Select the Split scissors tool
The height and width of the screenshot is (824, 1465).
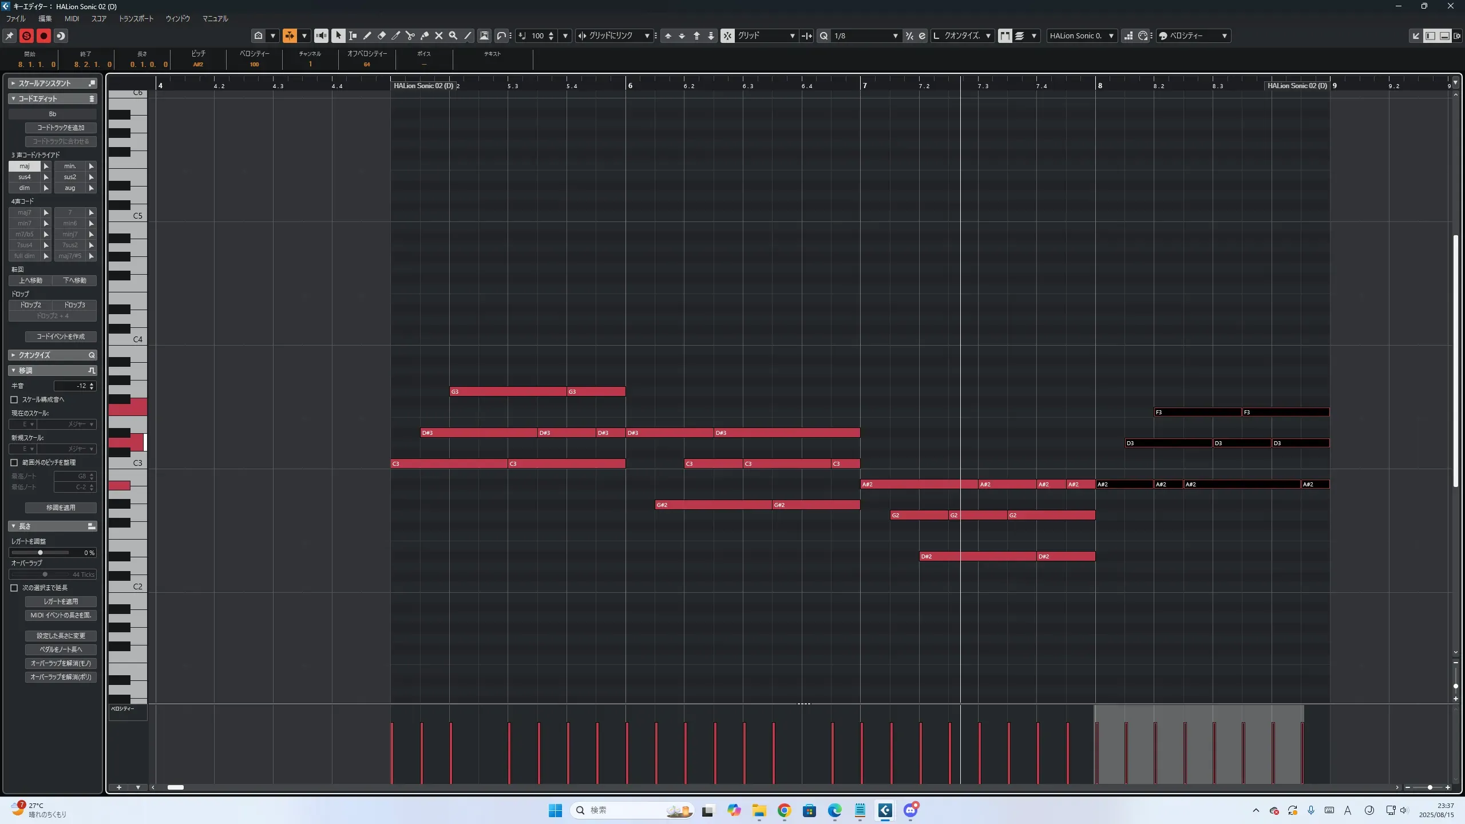[410, 35]
